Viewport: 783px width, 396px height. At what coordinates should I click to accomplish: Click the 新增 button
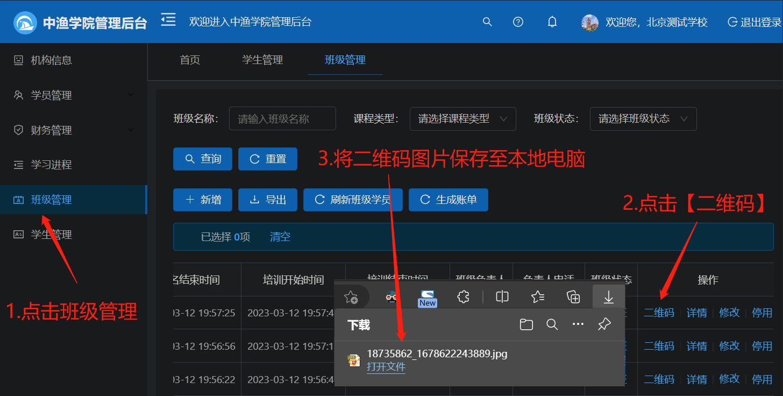203,200
